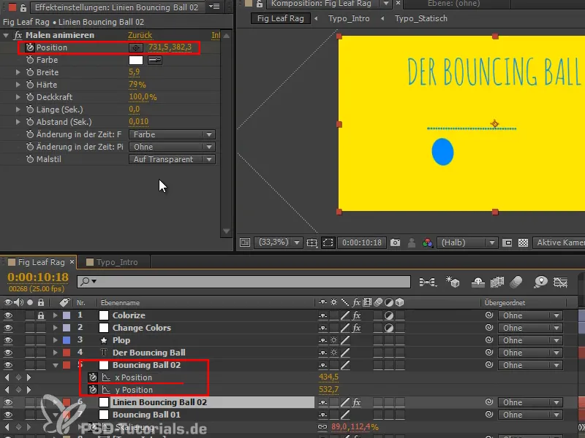
Task: Hide the Colorize layer
Action: tap(7, 315)
